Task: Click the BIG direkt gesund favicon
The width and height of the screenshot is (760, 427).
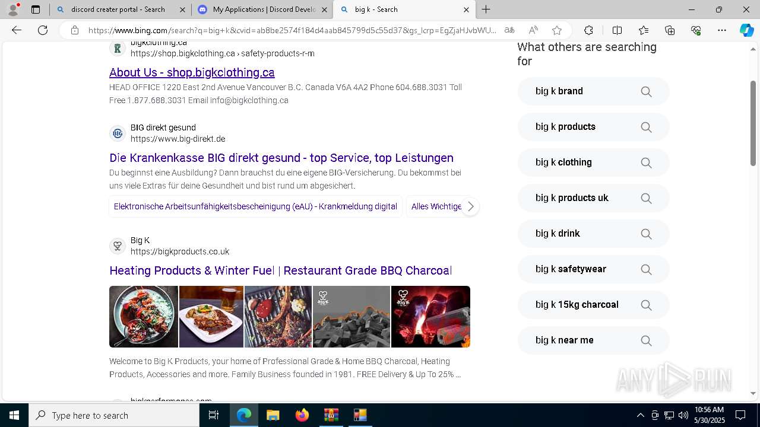Action: pyautogui.click(x=118, y=133)
